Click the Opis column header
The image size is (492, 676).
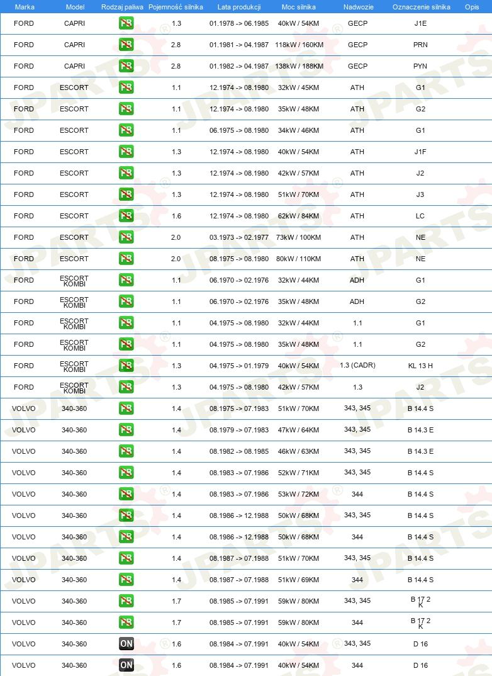pyautogui.click(x=472, y=7)
